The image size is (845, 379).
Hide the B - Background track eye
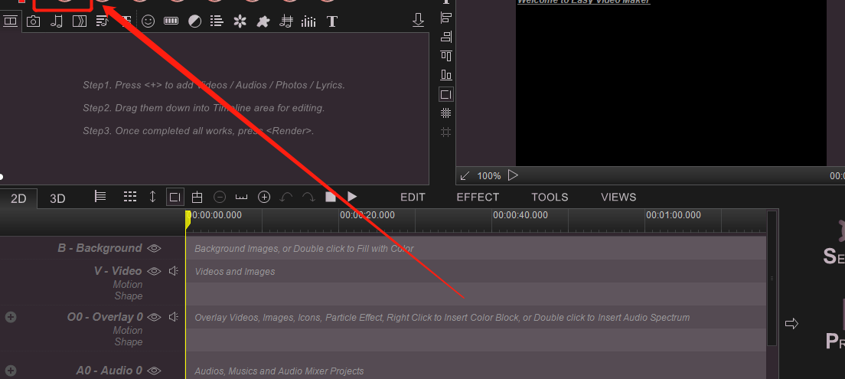(154, 248)
